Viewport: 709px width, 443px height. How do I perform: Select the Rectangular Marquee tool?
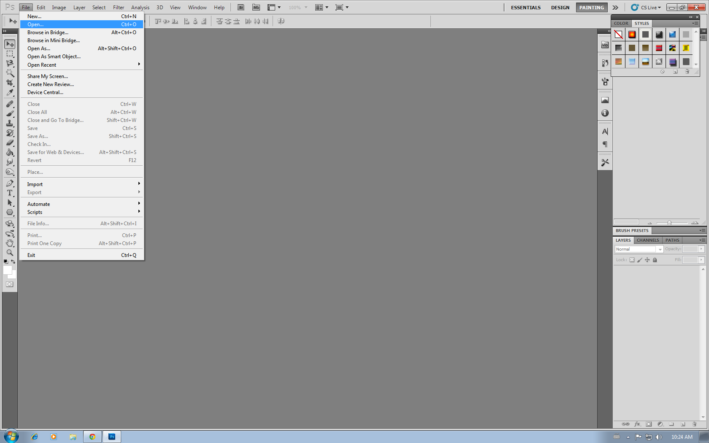(10, 54)
